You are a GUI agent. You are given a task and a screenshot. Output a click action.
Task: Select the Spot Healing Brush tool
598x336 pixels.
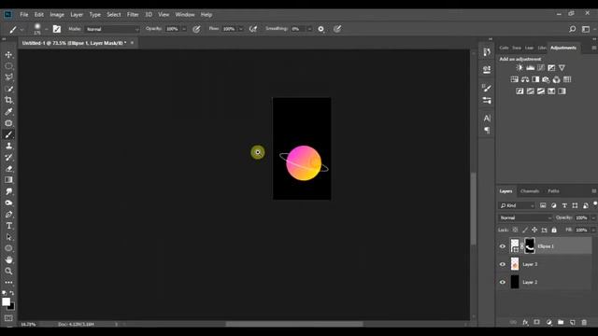click(x=8, y=123)
